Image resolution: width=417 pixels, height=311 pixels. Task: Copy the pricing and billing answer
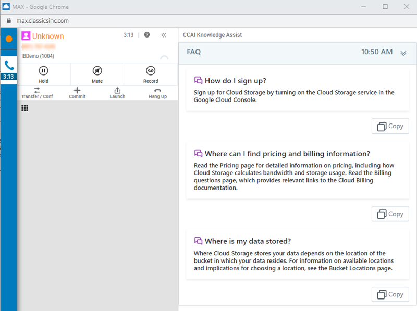coord(390,214)
